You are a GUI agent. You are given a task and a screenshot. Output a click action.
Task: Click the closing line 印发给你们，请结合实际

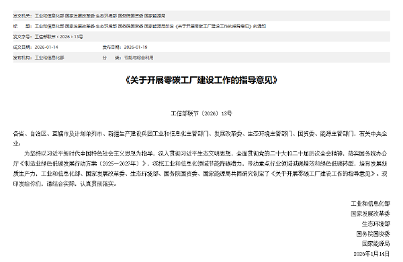coord(64,184)
